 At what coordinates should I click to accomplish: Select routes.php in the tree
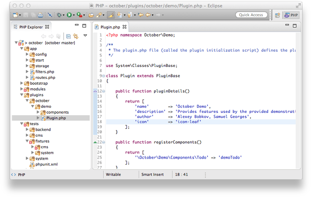pyautogui.click(x=45, y=77)
